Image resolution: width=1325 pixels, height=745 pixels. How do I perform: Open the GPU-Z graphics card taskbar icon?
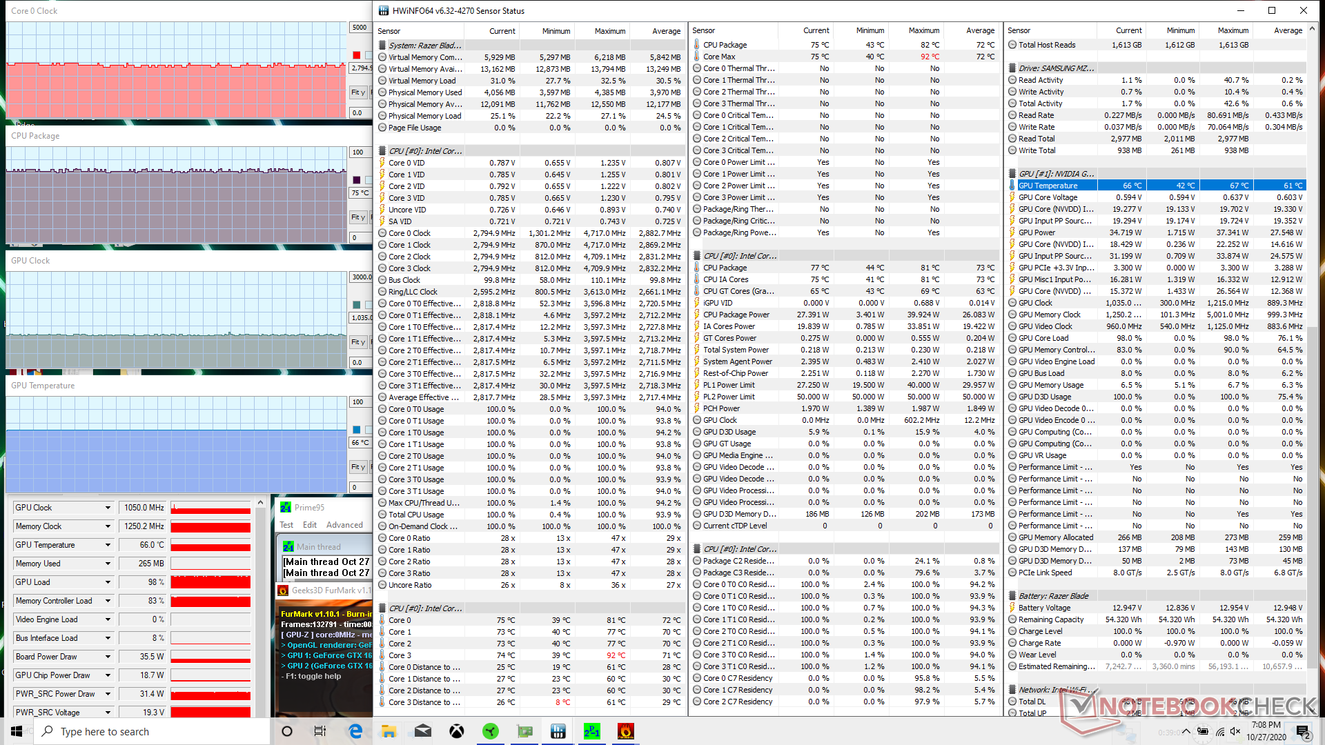524,731
